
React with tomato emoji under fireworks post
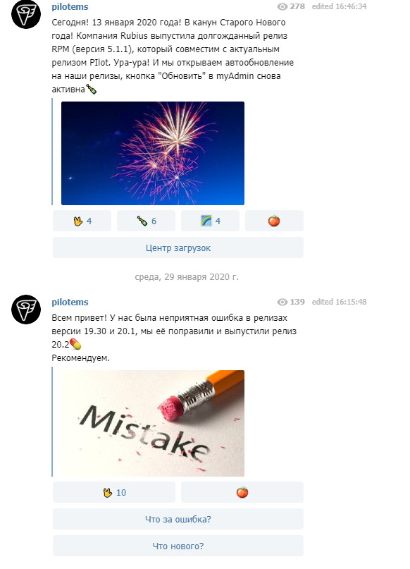[274, 221]
